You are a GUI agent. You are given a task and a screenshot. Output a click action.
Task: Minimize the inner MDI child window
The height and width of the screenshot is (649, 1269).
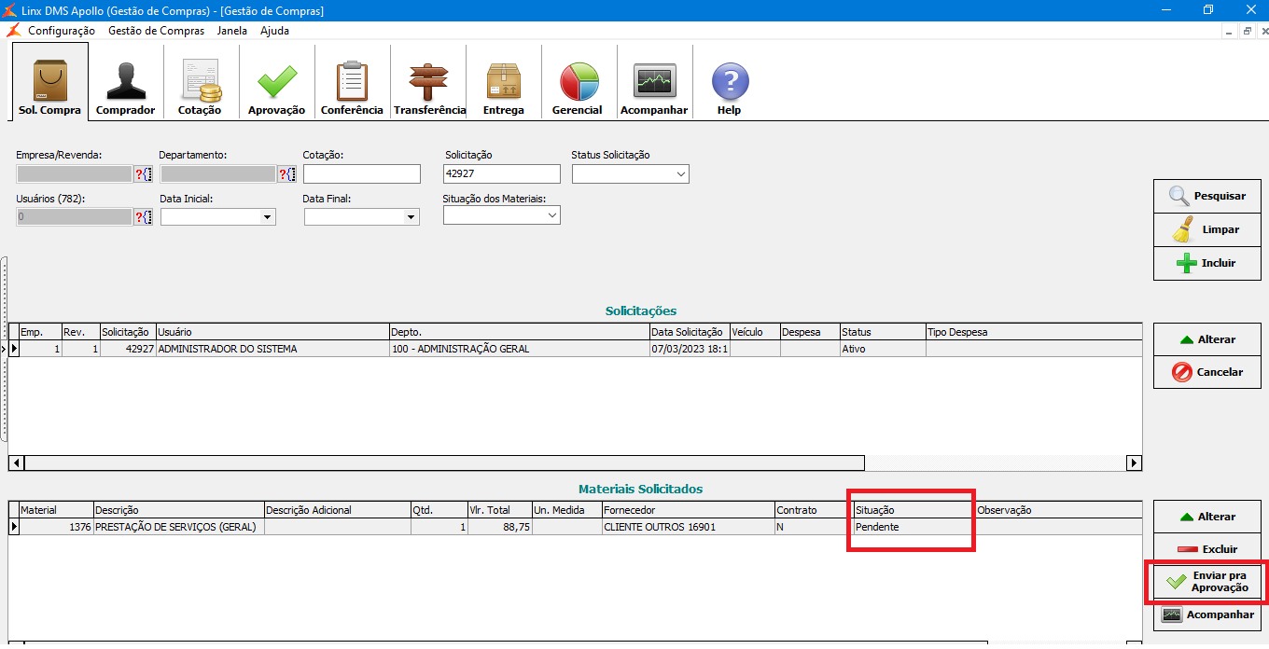pos(1230,31)
